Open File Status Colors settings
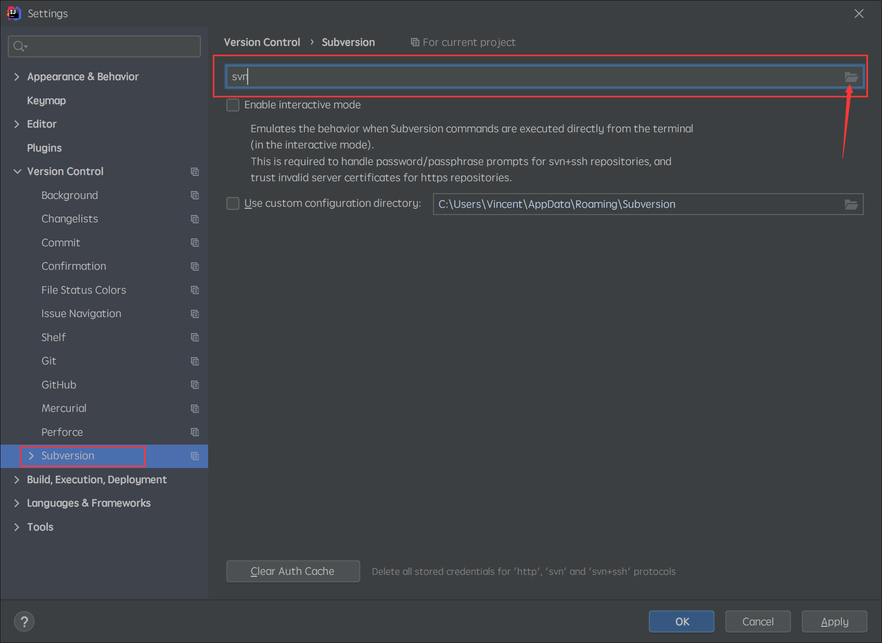The image size is (882, 643). (84, 290)
